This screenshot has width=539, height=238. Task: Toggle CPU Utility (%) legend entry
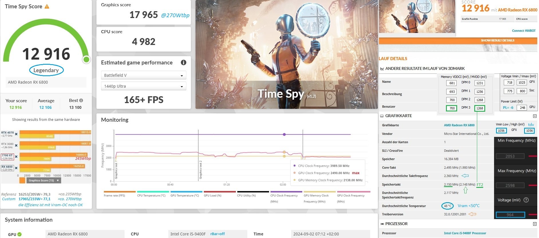click(253, 194)
